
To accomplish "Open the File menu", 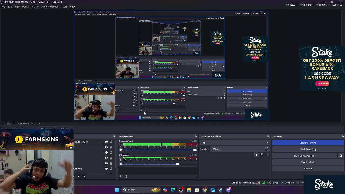I will click(3, 6).
